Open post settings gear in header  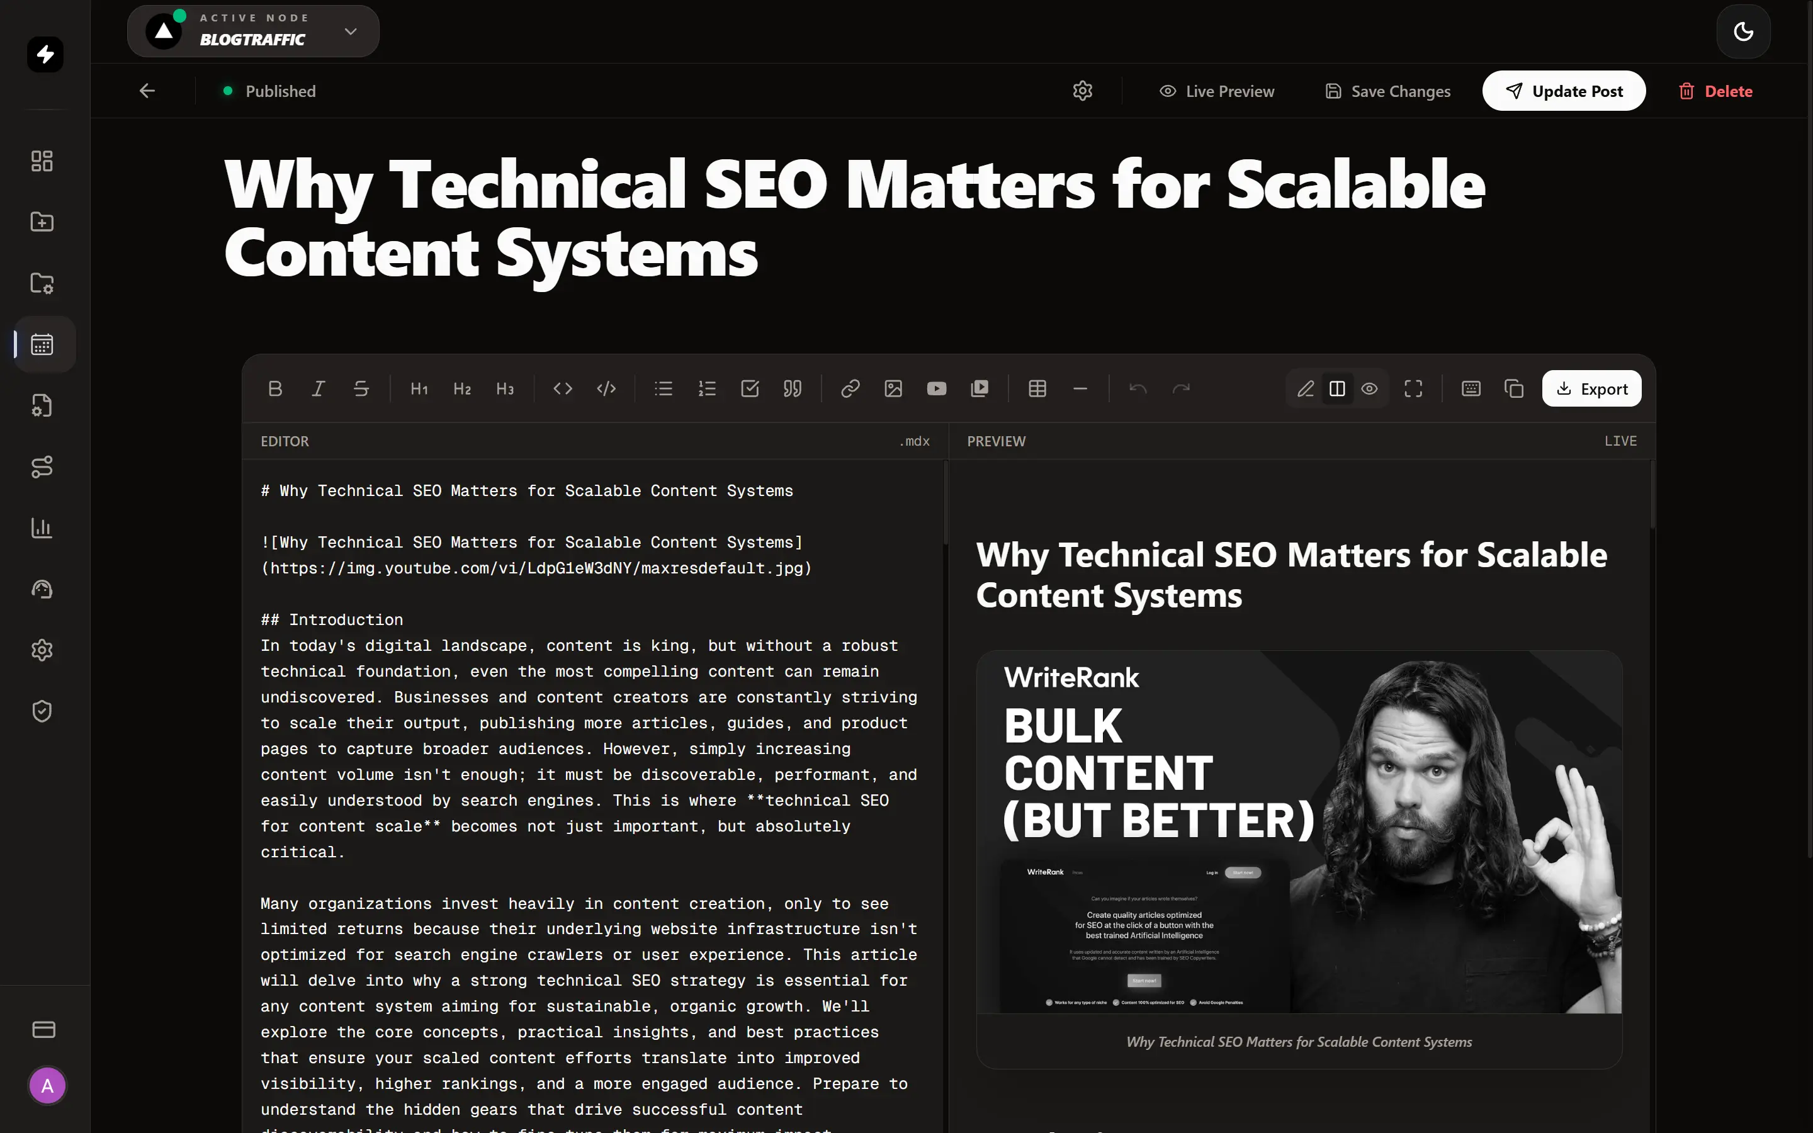(x=1082, y=91)
